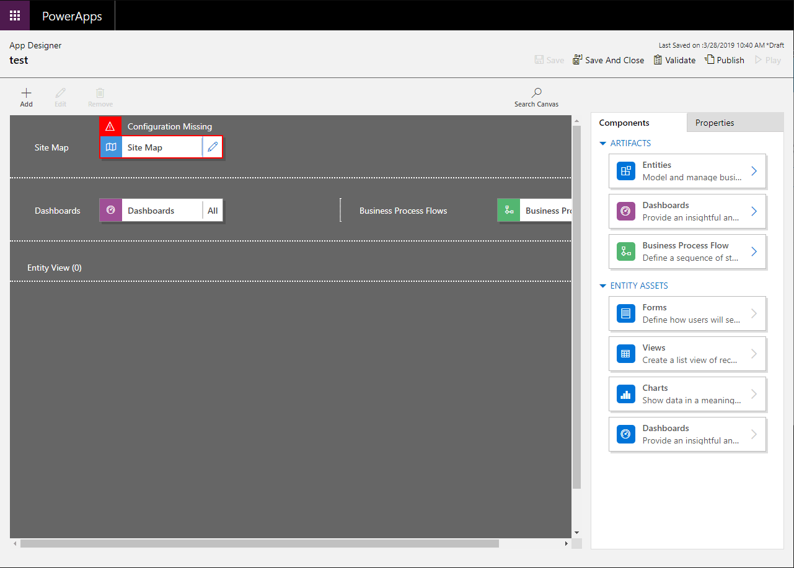Viewport: 794px width, 568px height.
Task: Click the Save And Close icon
Action: tap(577, 60)
